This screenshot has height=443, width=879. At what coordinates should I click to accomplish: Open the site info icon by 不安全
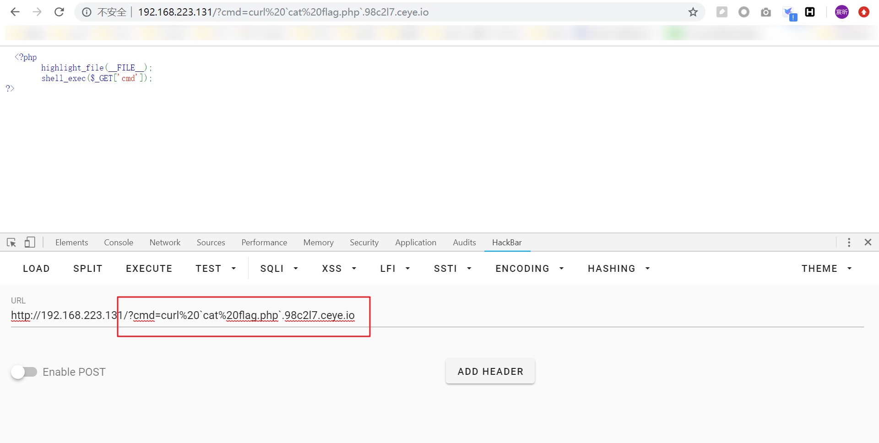click(x=87, y=12)
